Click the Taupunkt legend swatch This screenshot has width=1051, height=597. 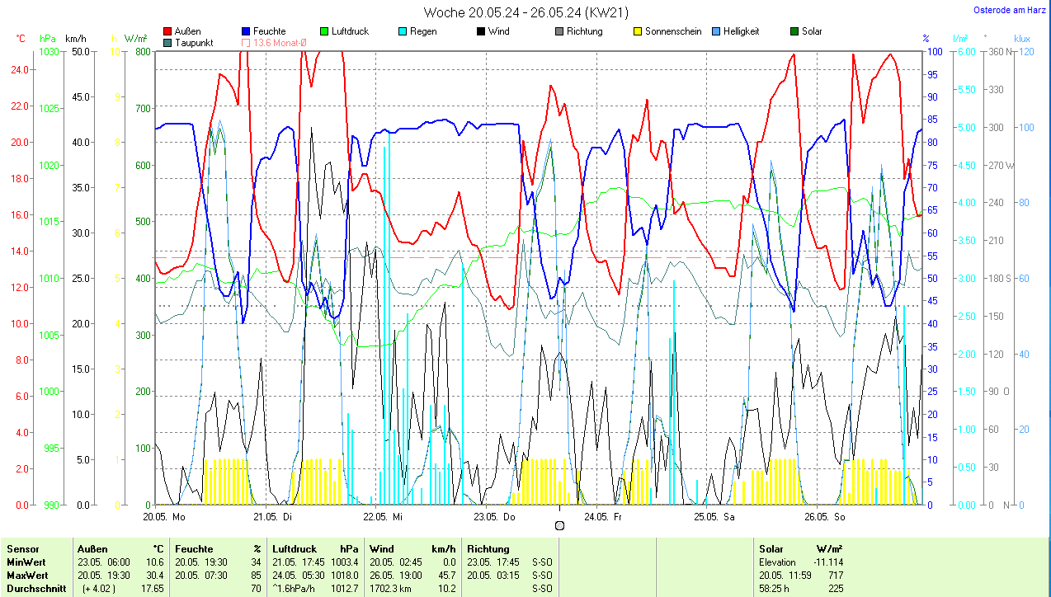(168, 43)
